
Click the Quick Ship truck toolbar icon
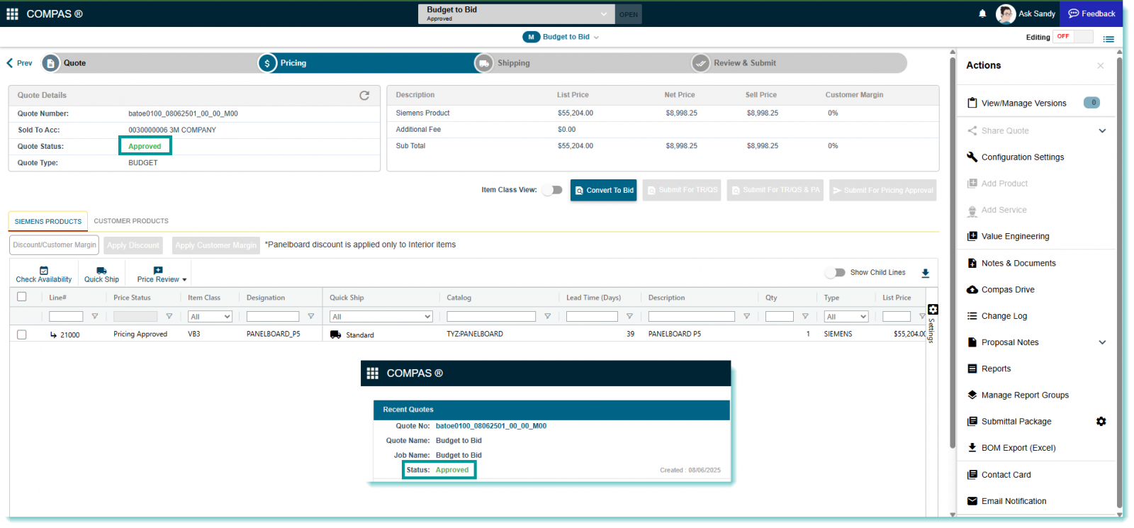(101, 271)
